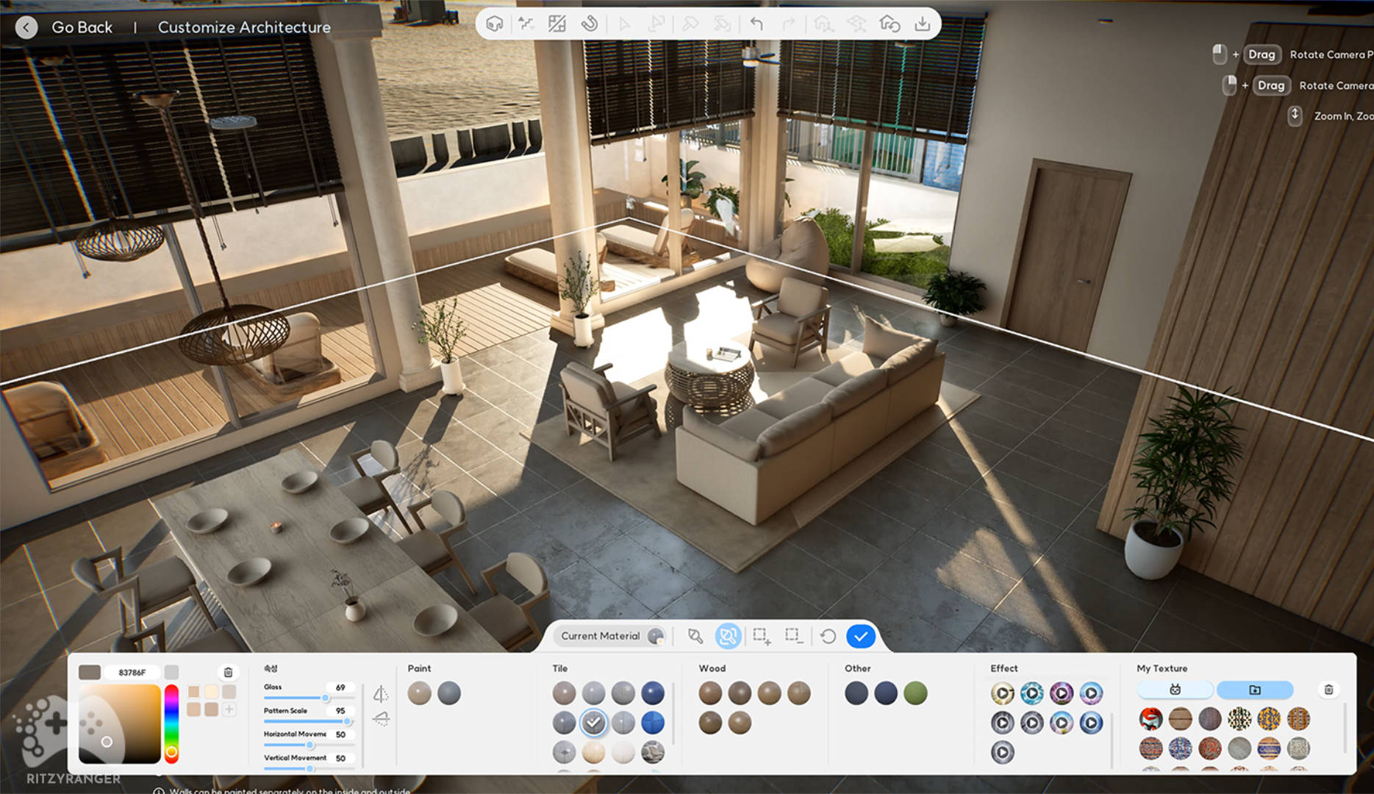Click the download/save icon in top toolbar

(x=922, y=24)
